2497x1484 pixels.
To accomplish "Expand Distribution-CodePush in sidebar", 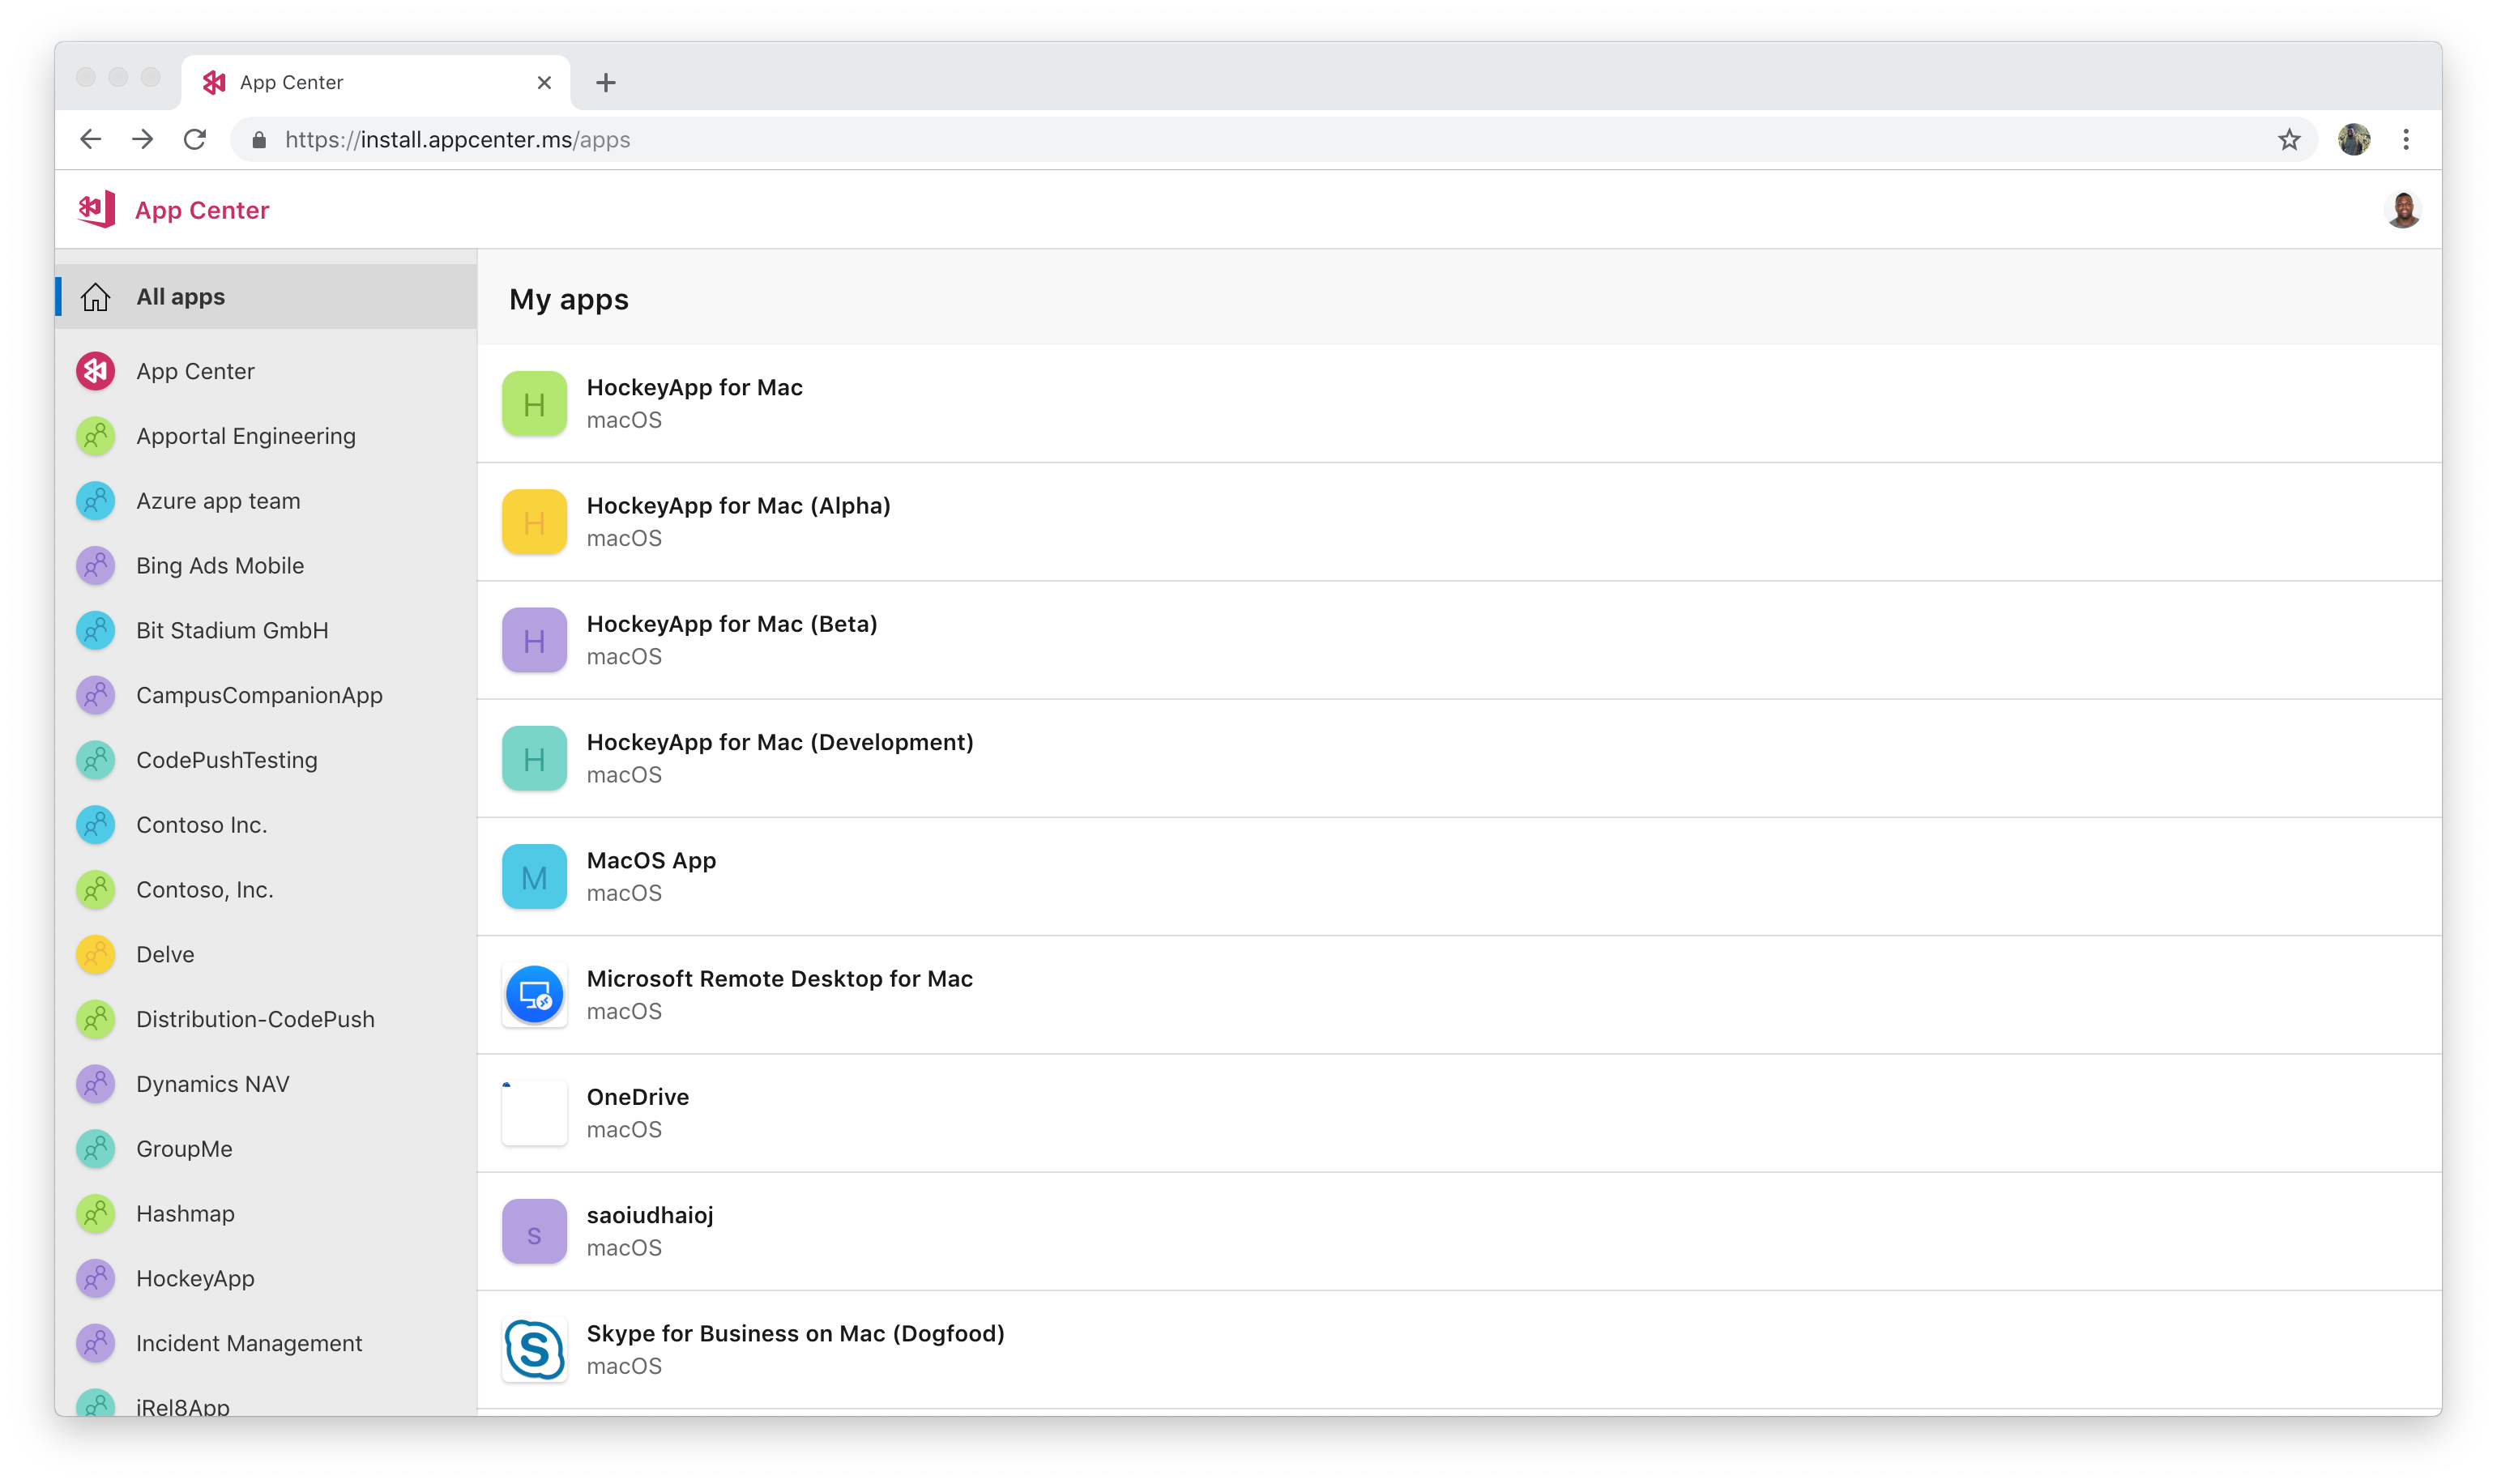I will coord(256,1017).
